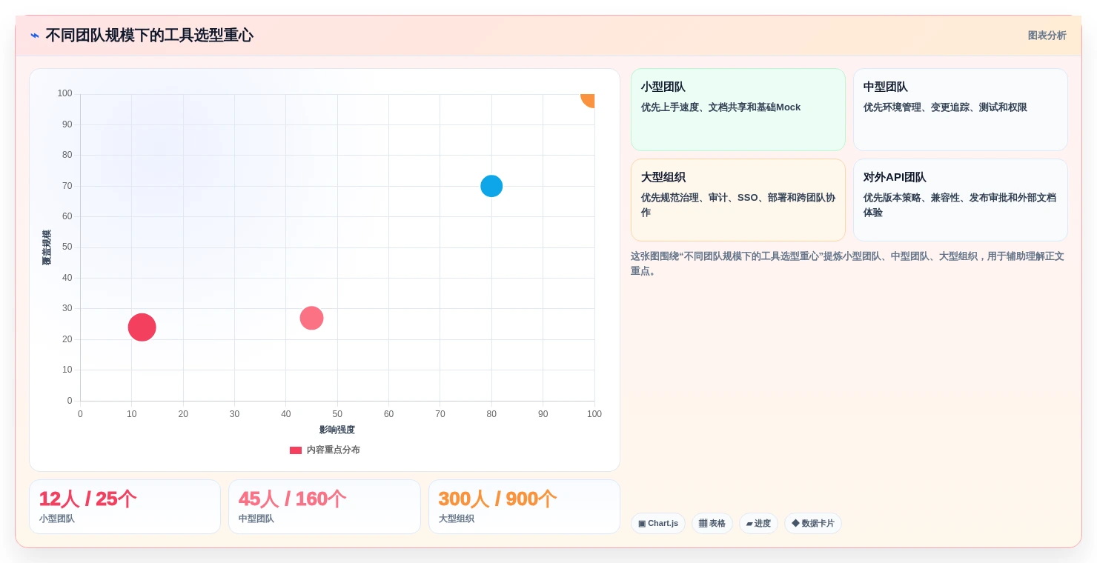Click the text 优先规范治理、审计、SSO

(x=700, y=198)
